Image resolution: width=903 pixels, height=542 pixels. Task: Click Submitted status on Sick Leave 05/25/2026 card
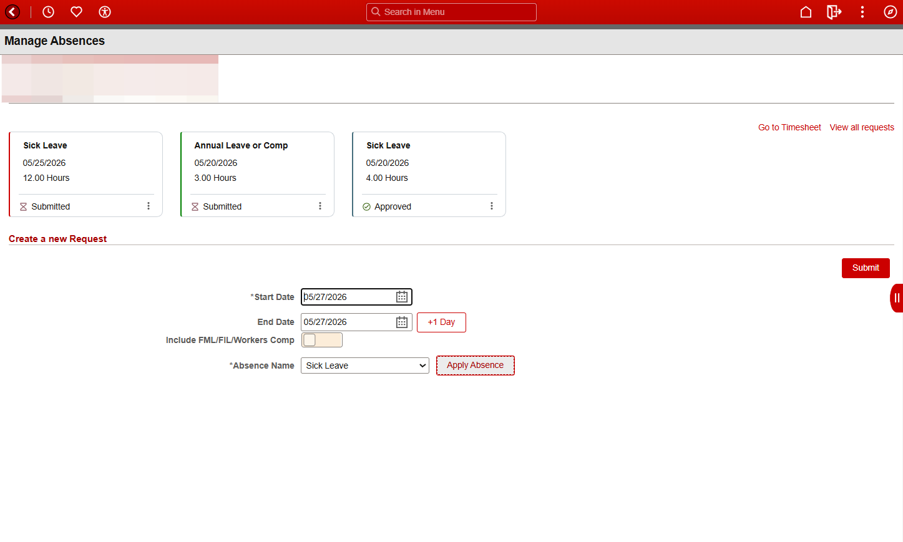pos(51,206)
